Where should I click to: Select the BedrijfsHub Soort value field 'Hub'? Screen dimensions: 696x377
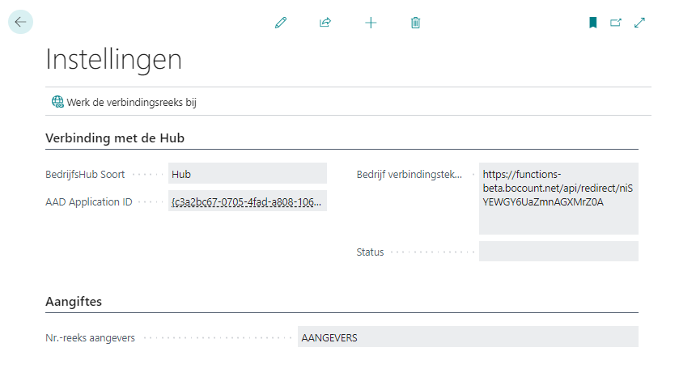point(247,174)
